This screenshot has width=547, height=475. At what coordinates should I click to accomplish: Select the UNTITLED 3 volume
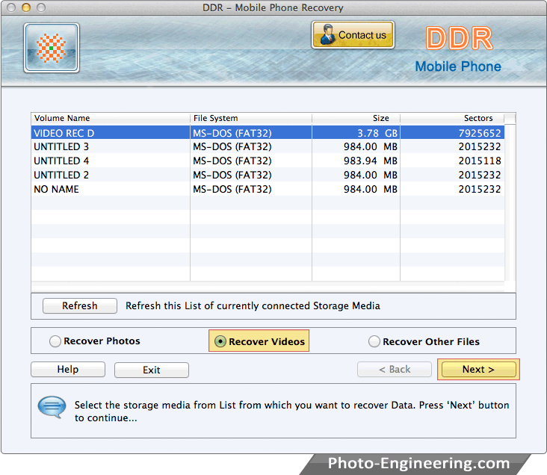(x=268, y=147)
